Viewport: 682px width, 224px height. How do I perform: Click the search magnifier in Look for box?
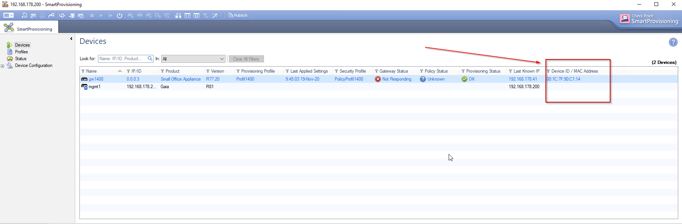150,59
